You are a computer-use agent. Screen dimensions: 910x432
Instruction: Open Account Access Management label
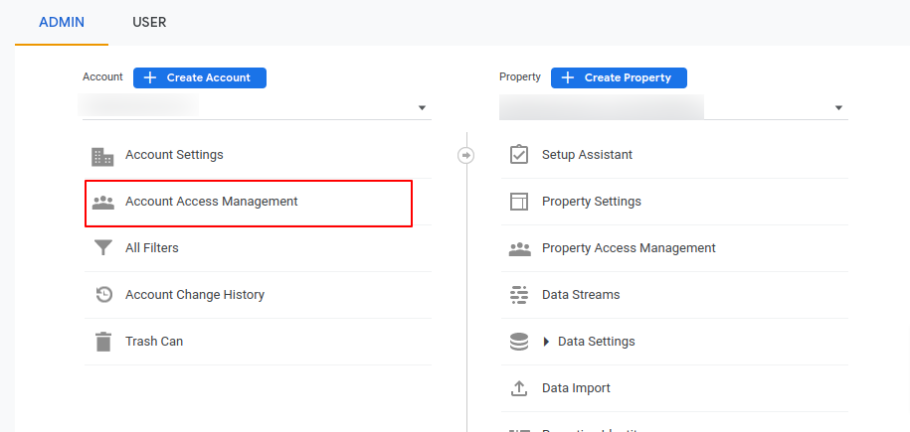[x=211, y=202]
